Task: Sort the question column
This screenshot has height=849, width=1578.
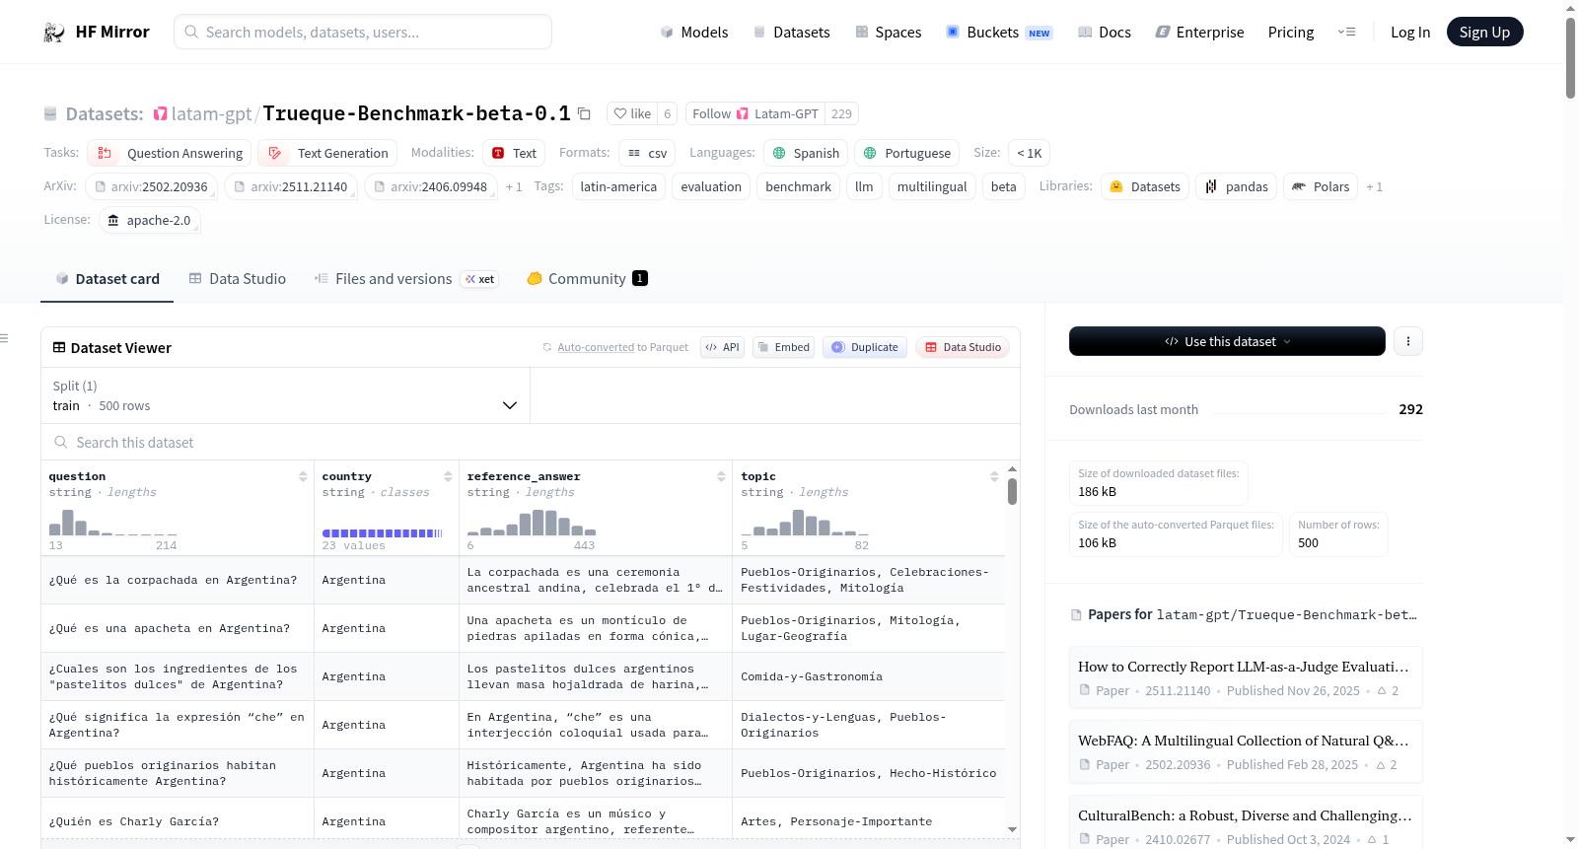Action: [303, 476]
